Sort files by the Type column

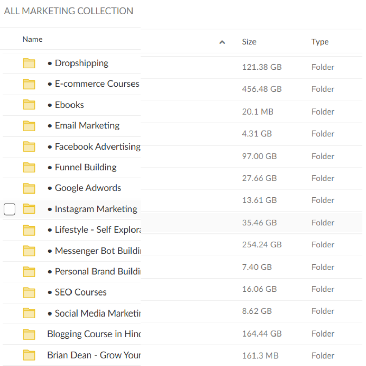coord(320,42)
